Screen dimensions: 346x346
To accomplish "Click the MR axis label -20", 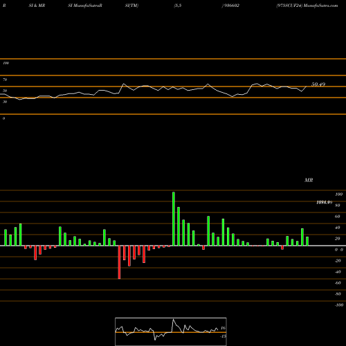I will tap(338, 261).
